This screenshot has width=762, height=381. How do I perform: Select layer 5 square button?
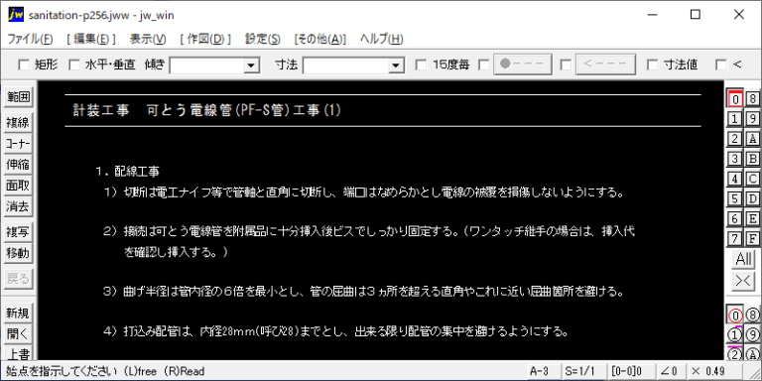pos(735,198)
